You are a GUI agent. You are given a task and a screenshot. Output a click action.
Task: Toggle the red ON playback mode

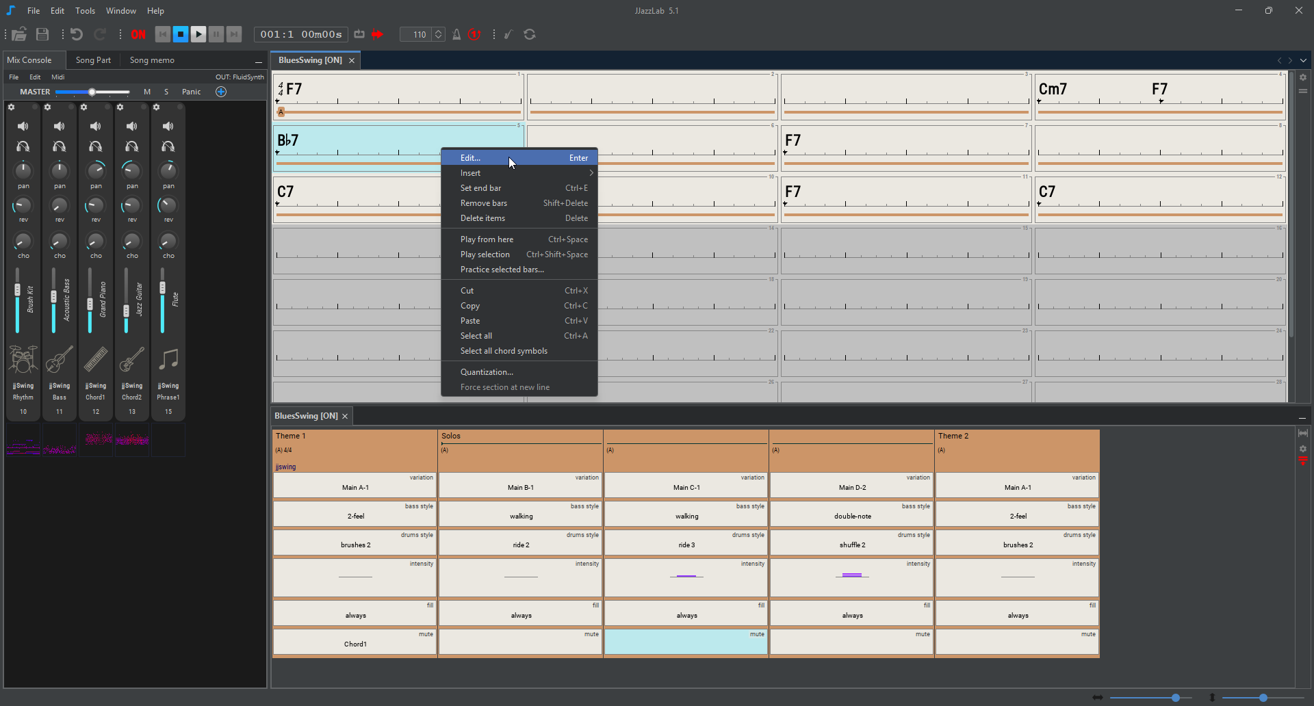click(x=138, y=34)
